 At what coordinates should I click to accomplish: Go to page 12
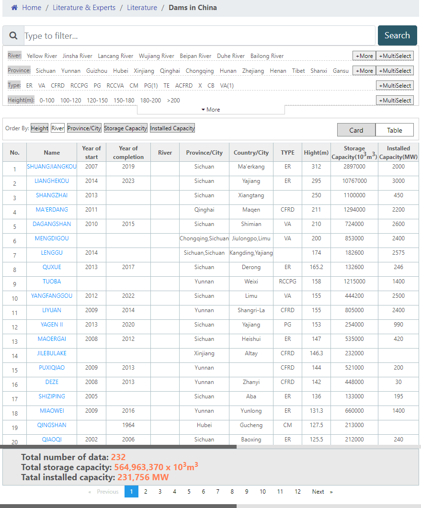[297, 491]
